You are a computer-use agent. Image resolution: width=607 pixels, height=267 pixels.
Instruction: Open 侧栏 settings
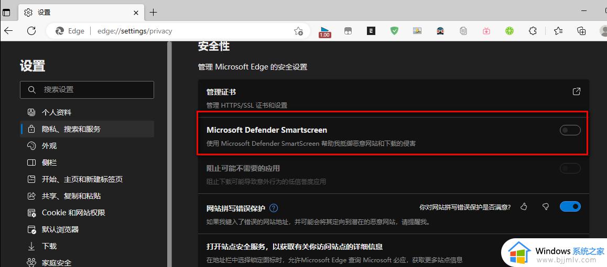(86, 162)
